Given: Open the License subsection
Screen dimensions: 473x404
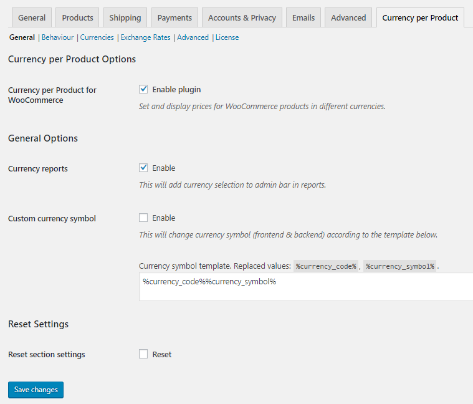Looking at the screenshot, I should 227,37.
